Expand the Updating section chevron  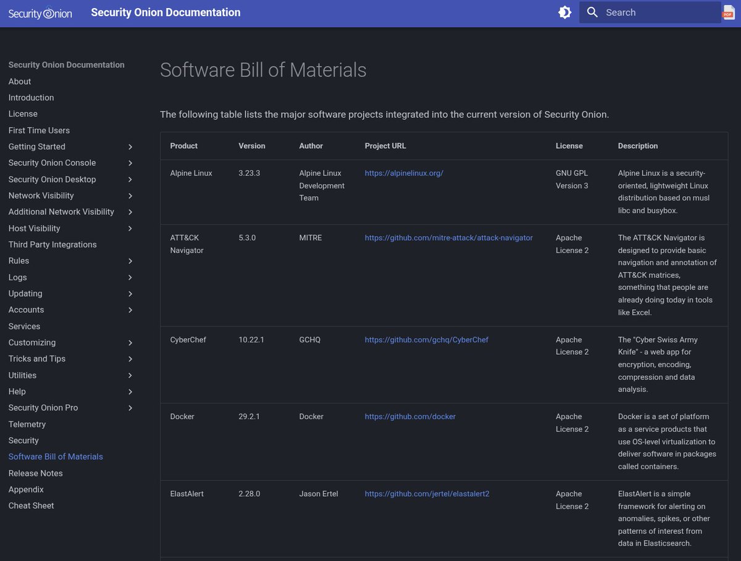tap(130, 294)
